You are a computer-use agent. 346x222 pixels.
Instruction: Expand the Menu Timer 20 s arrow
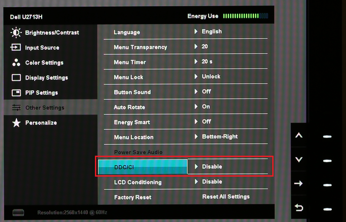196,61
